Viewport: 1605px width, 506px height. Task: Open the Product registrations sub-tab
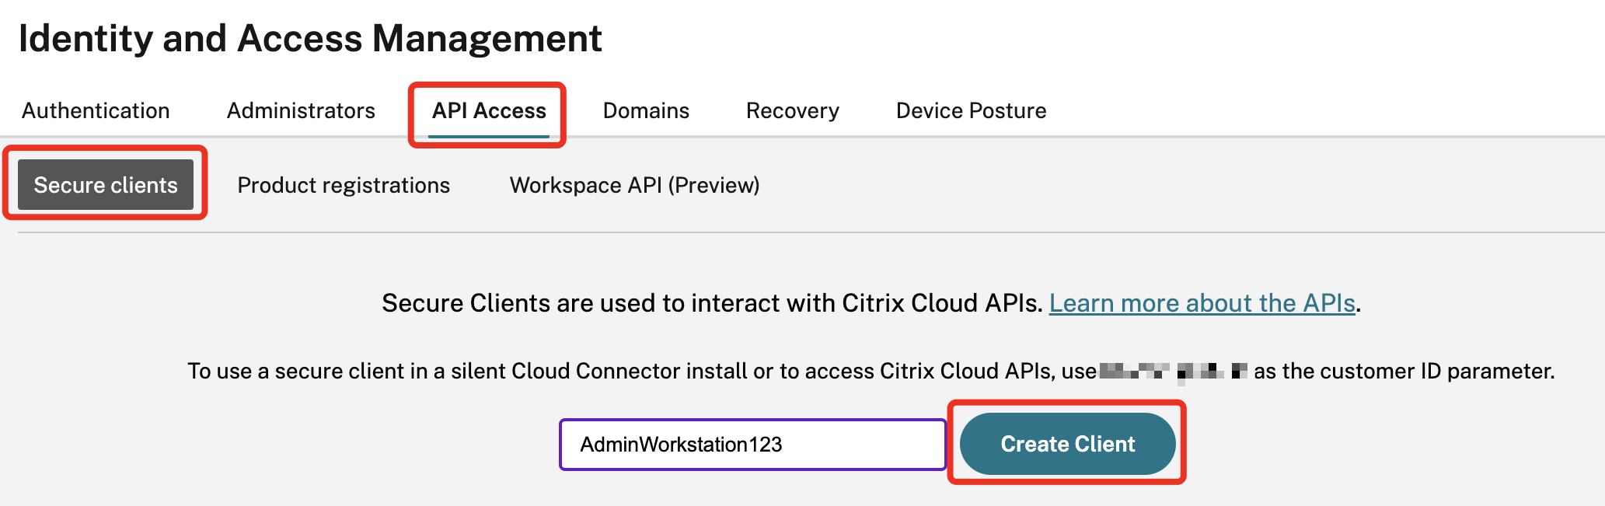[x=344, y=185]
